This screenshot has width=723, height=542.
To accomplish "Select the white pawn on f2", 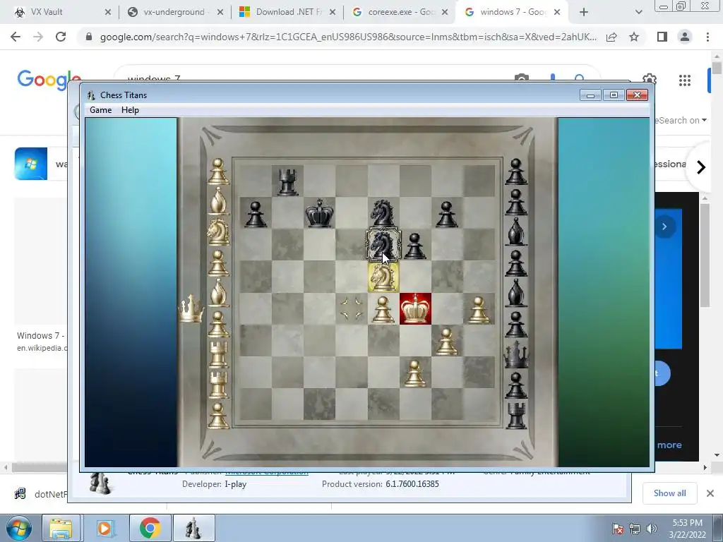I will click(x=414, y=373).
